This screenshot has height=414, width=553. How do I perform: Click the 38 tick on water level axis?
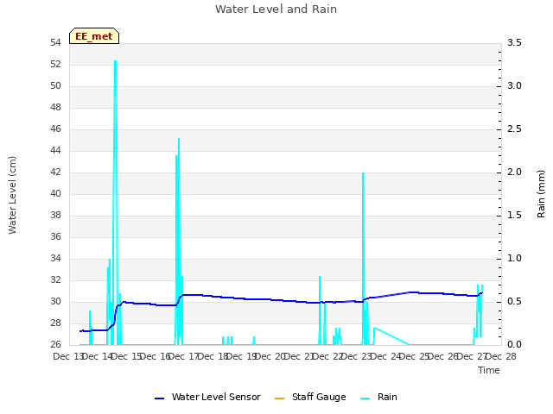pos(55,215)
